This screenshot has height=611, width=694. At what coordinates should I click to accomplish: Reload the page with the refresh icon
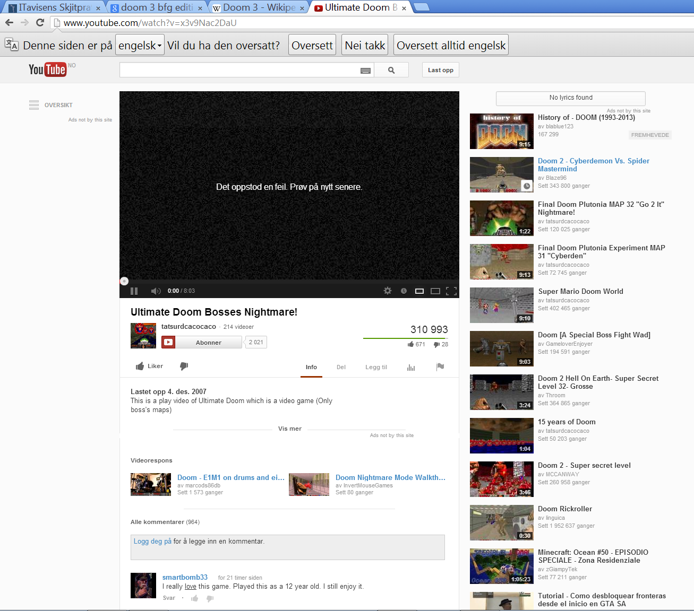40,22
